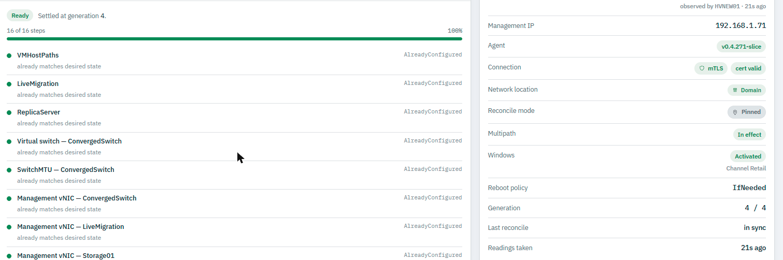Click status dot of Virtual switch — ConvergedSwitch

9,141
